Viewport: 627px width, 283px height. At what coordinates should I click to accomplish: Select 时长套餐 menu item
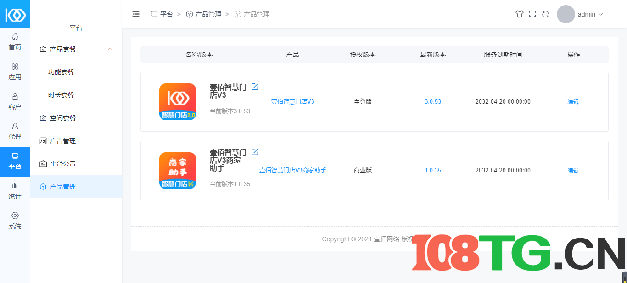[x=61, y=95]
